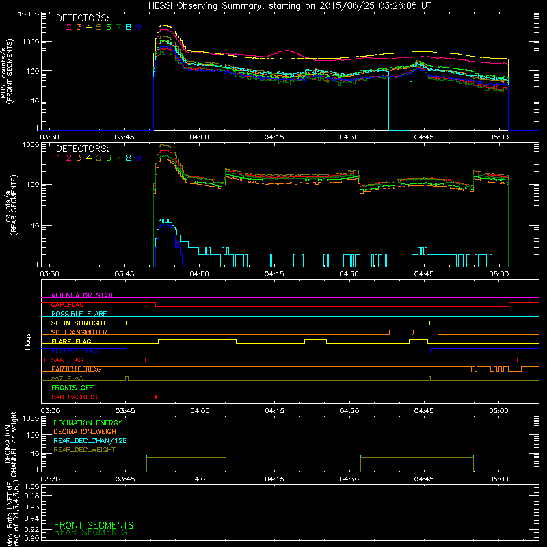Viewport: 547px width, 547px height.
Task: Click the BAD_PACKETS flag label
Action: [x=75, y=397]
